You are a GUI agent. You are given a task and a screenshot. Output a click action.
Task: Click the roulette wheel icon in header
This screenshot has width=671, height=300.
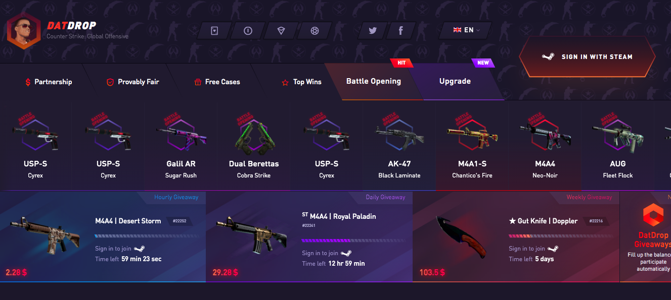coord(315,30)
